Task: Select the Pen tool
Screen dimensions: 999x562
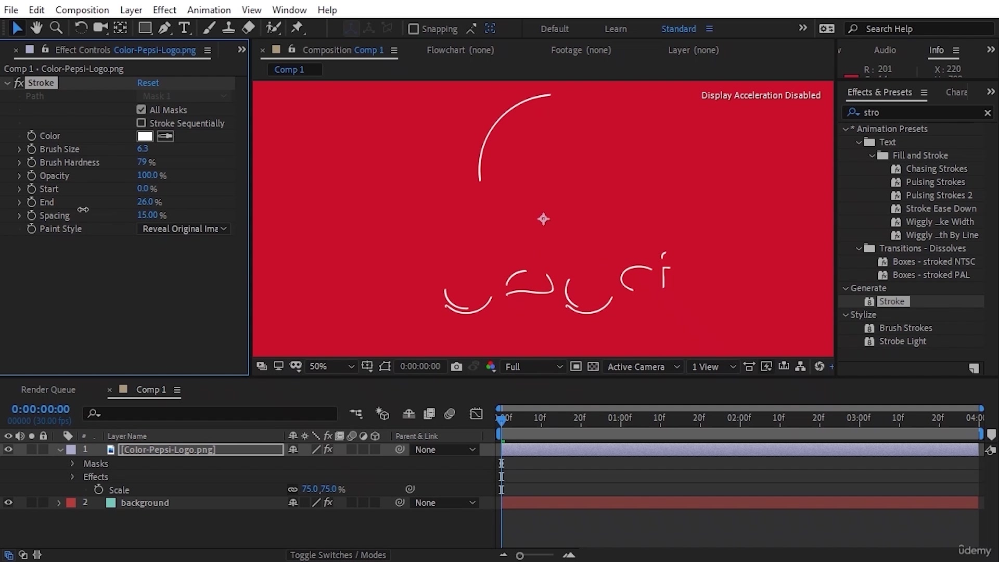Action: (x=165, y=28)
